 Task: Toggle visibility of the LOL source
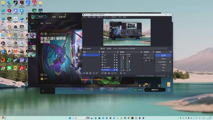pos(114,65)
